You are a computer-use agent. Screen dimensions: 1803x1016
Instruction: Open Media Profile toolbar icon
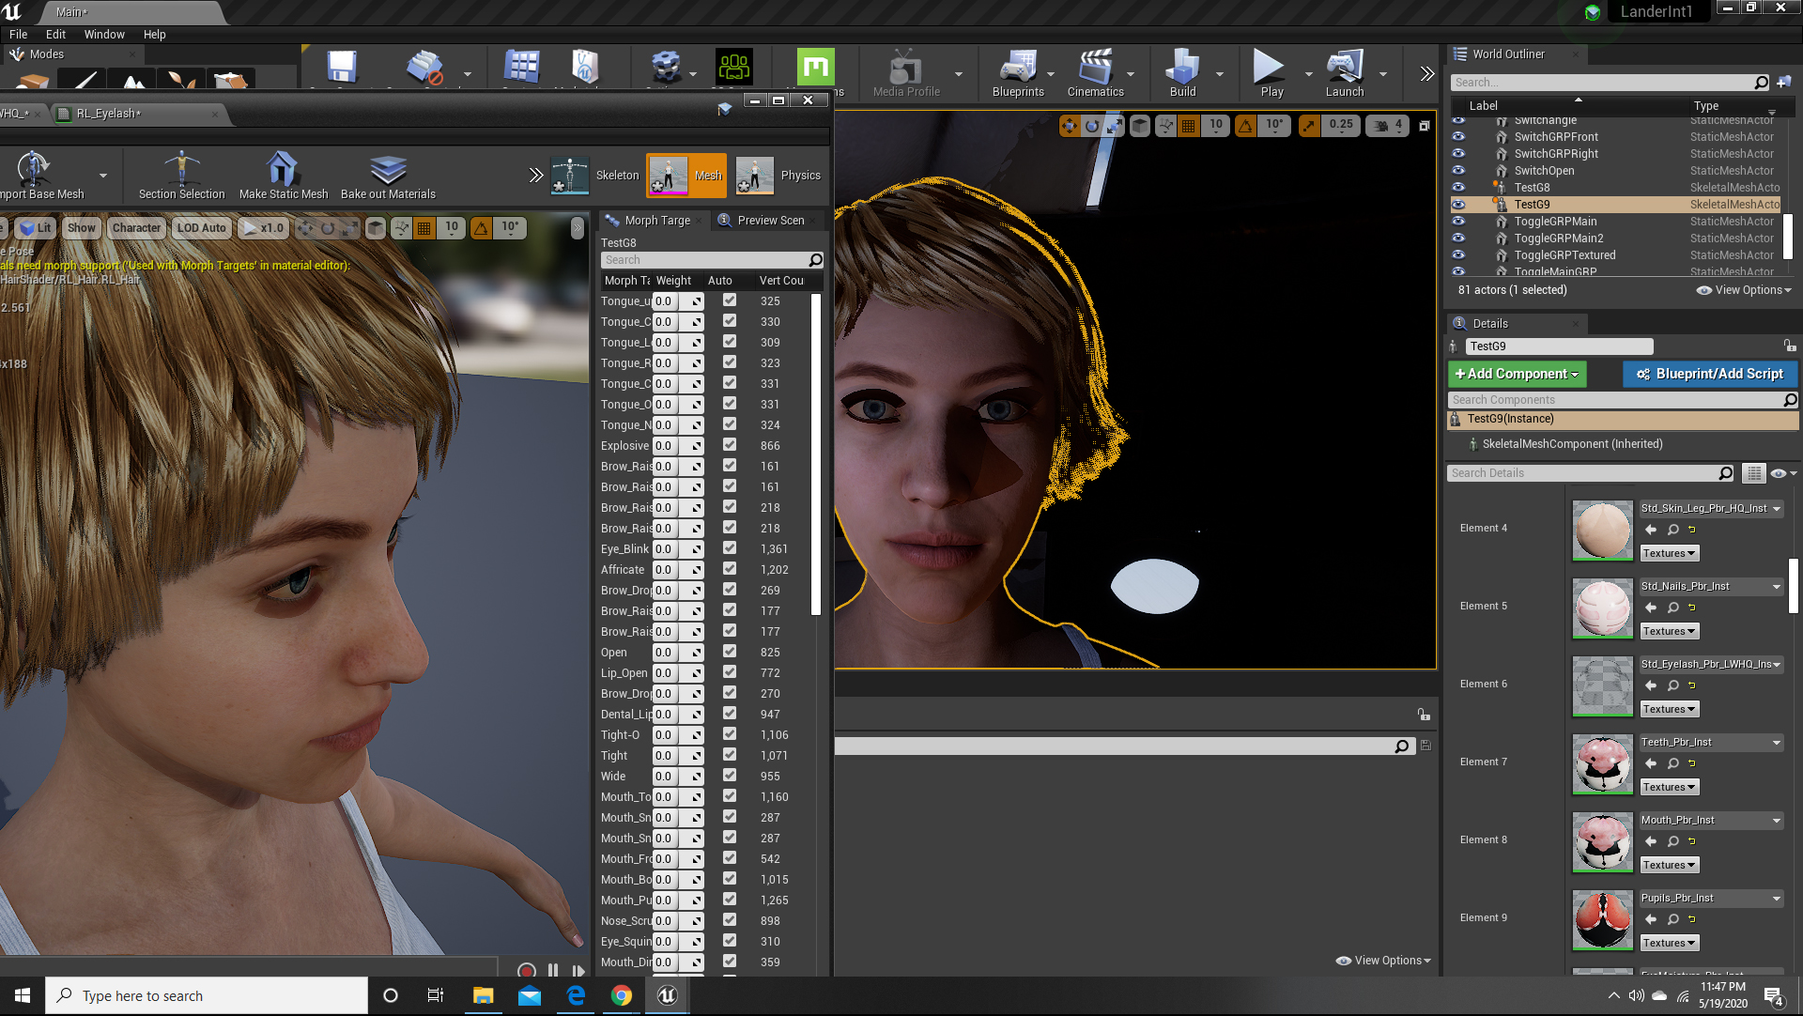pos(906,73)
